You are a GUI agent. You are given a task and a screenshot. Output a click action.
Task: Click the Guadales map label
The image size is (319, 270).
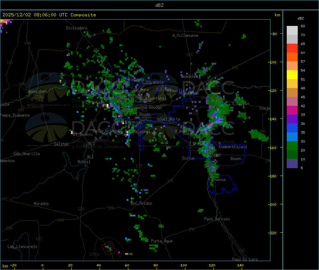(x=189, y=76)
